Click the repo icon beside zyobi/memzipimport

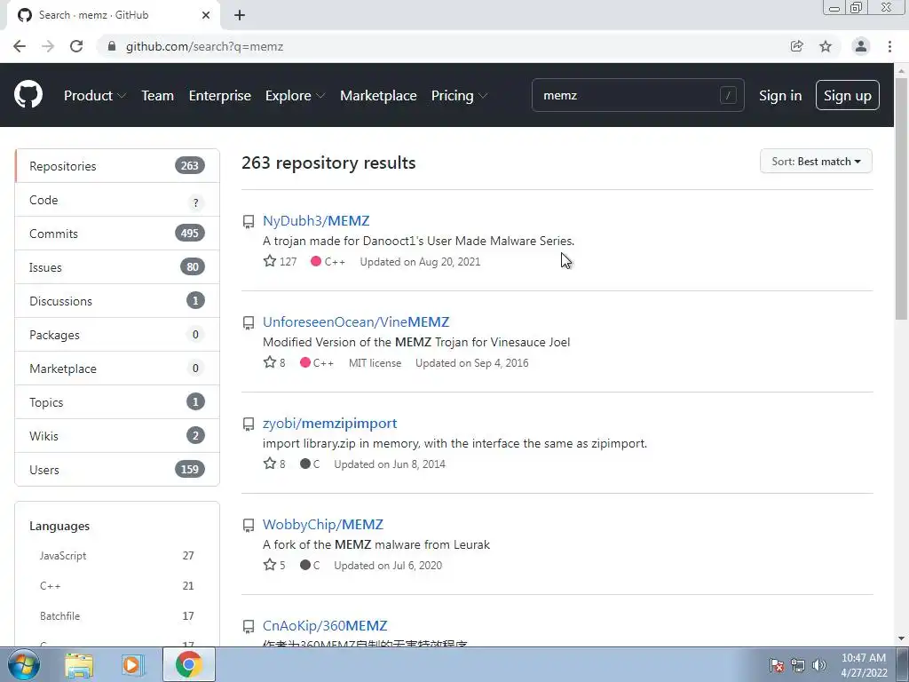pyautogui.click(x=249, y=424)
